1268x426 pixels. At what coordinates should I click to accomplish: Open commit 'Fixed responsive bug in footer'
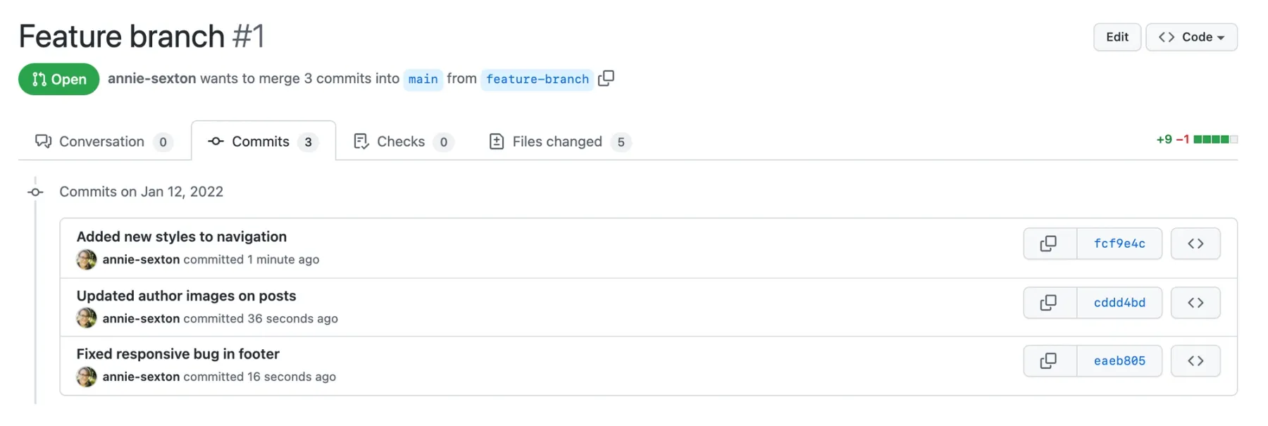[x=178, y=353]
